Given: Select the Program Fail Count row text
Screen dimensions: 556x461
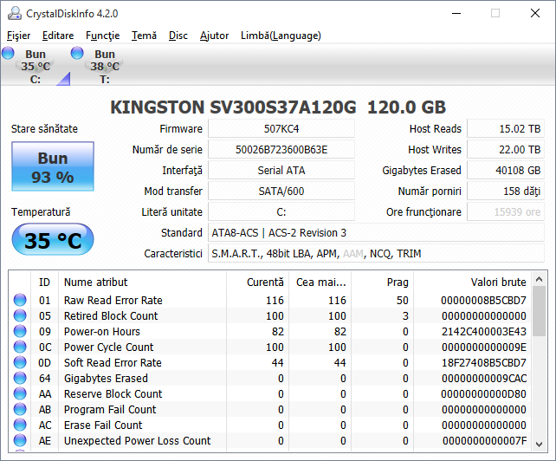Looking at the screenshot, I should tap(110, 410).
